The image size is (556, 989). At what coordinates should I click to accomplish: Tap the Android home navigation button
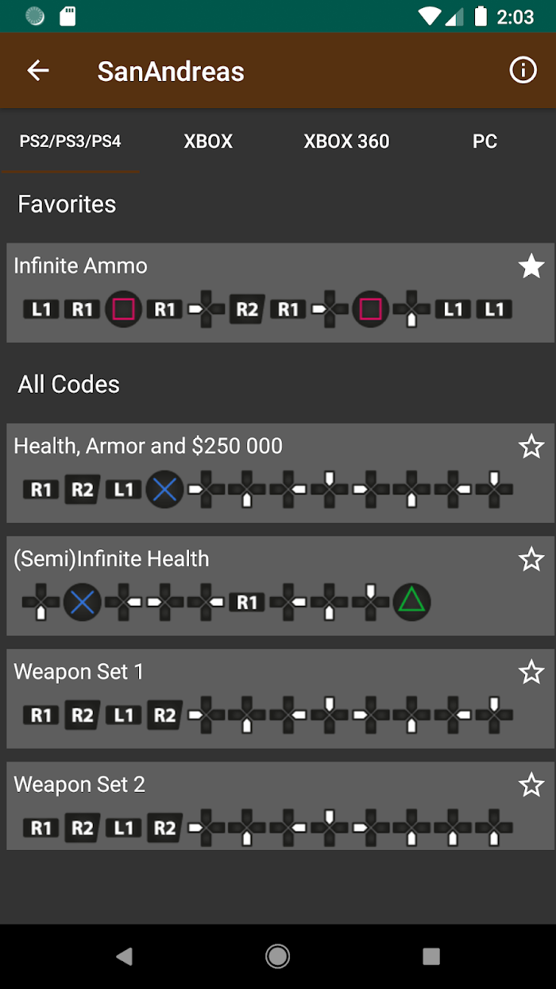(278, 956)
